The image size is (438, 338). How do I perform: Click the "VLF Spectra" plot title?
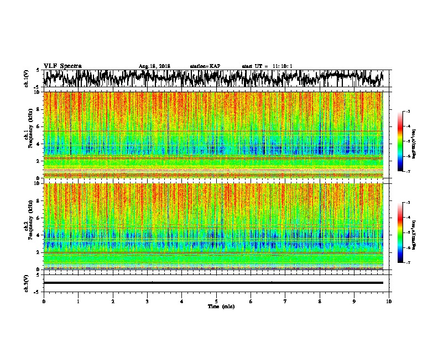(x=62, y=66)
